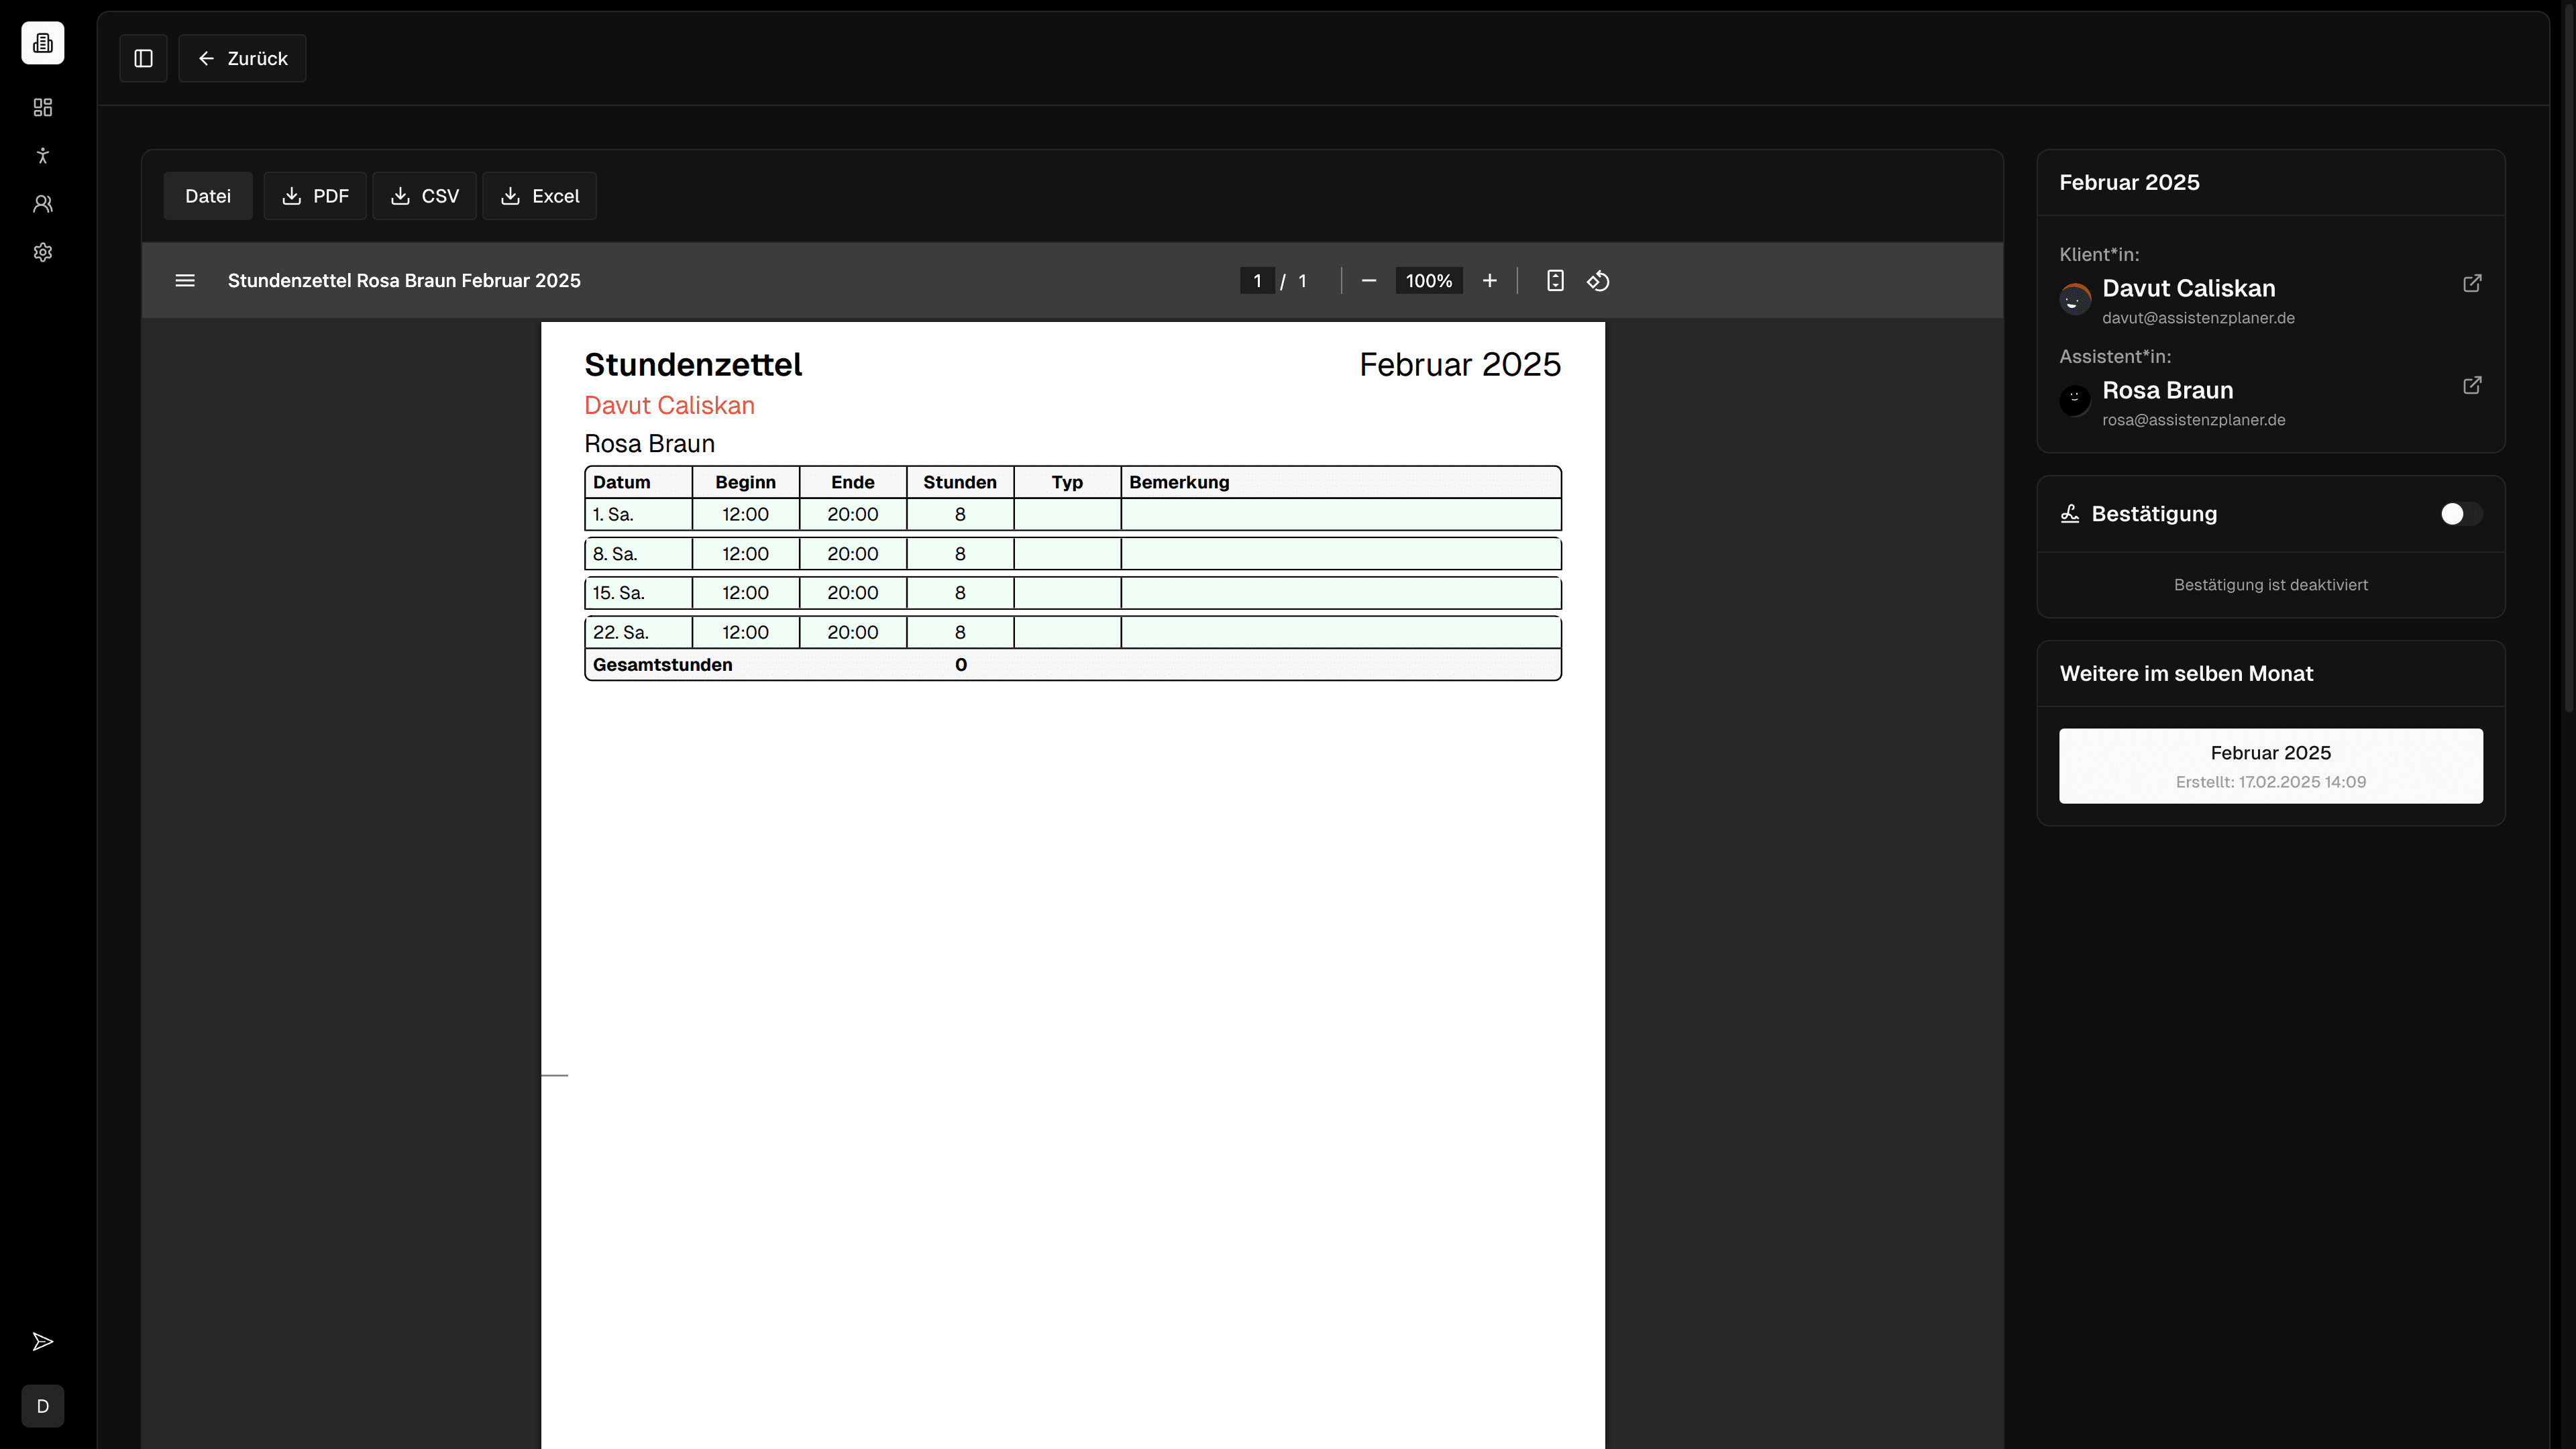Click the send paper-plane icon

coord(42,1341)
